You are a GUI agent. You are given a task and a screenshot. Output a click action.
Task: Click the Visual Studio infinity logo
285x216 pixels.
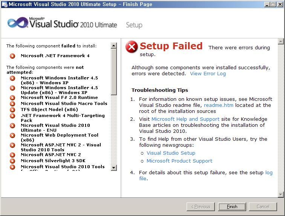pos(18,23)
